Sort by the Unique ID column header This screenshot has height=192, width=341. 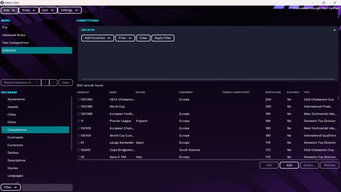(83, 92)
